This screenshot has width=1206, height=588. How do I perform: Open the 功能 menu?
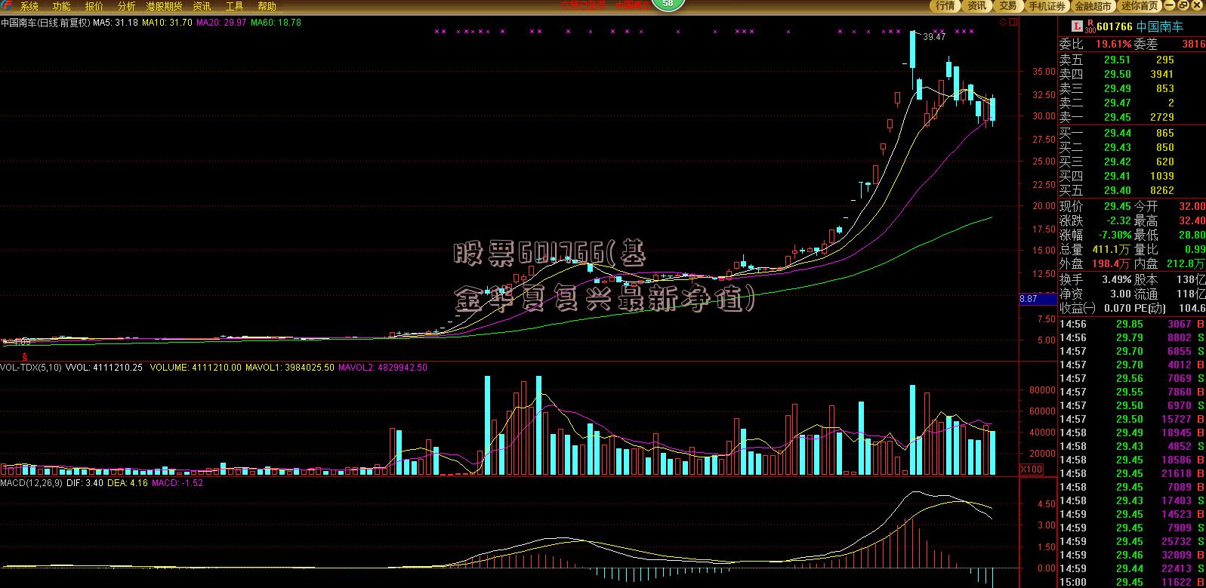(x=61, y=6)
